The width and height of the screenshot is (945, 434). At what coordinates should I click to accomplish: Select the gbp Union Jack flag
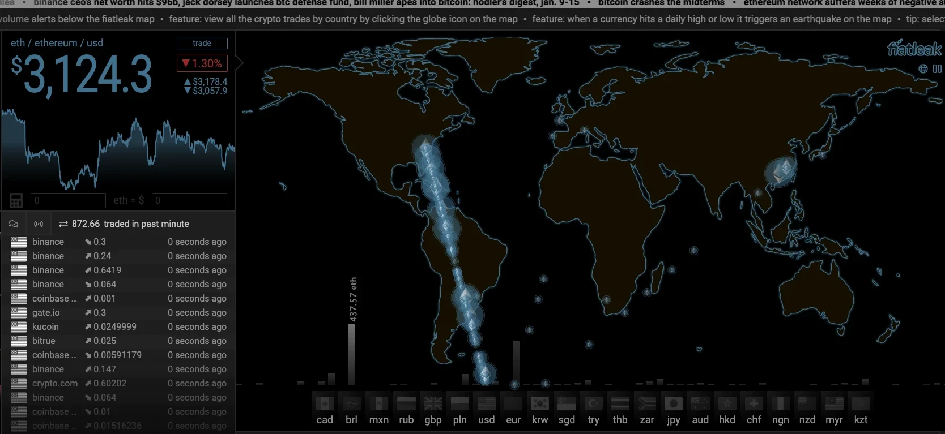pos(433,403)
